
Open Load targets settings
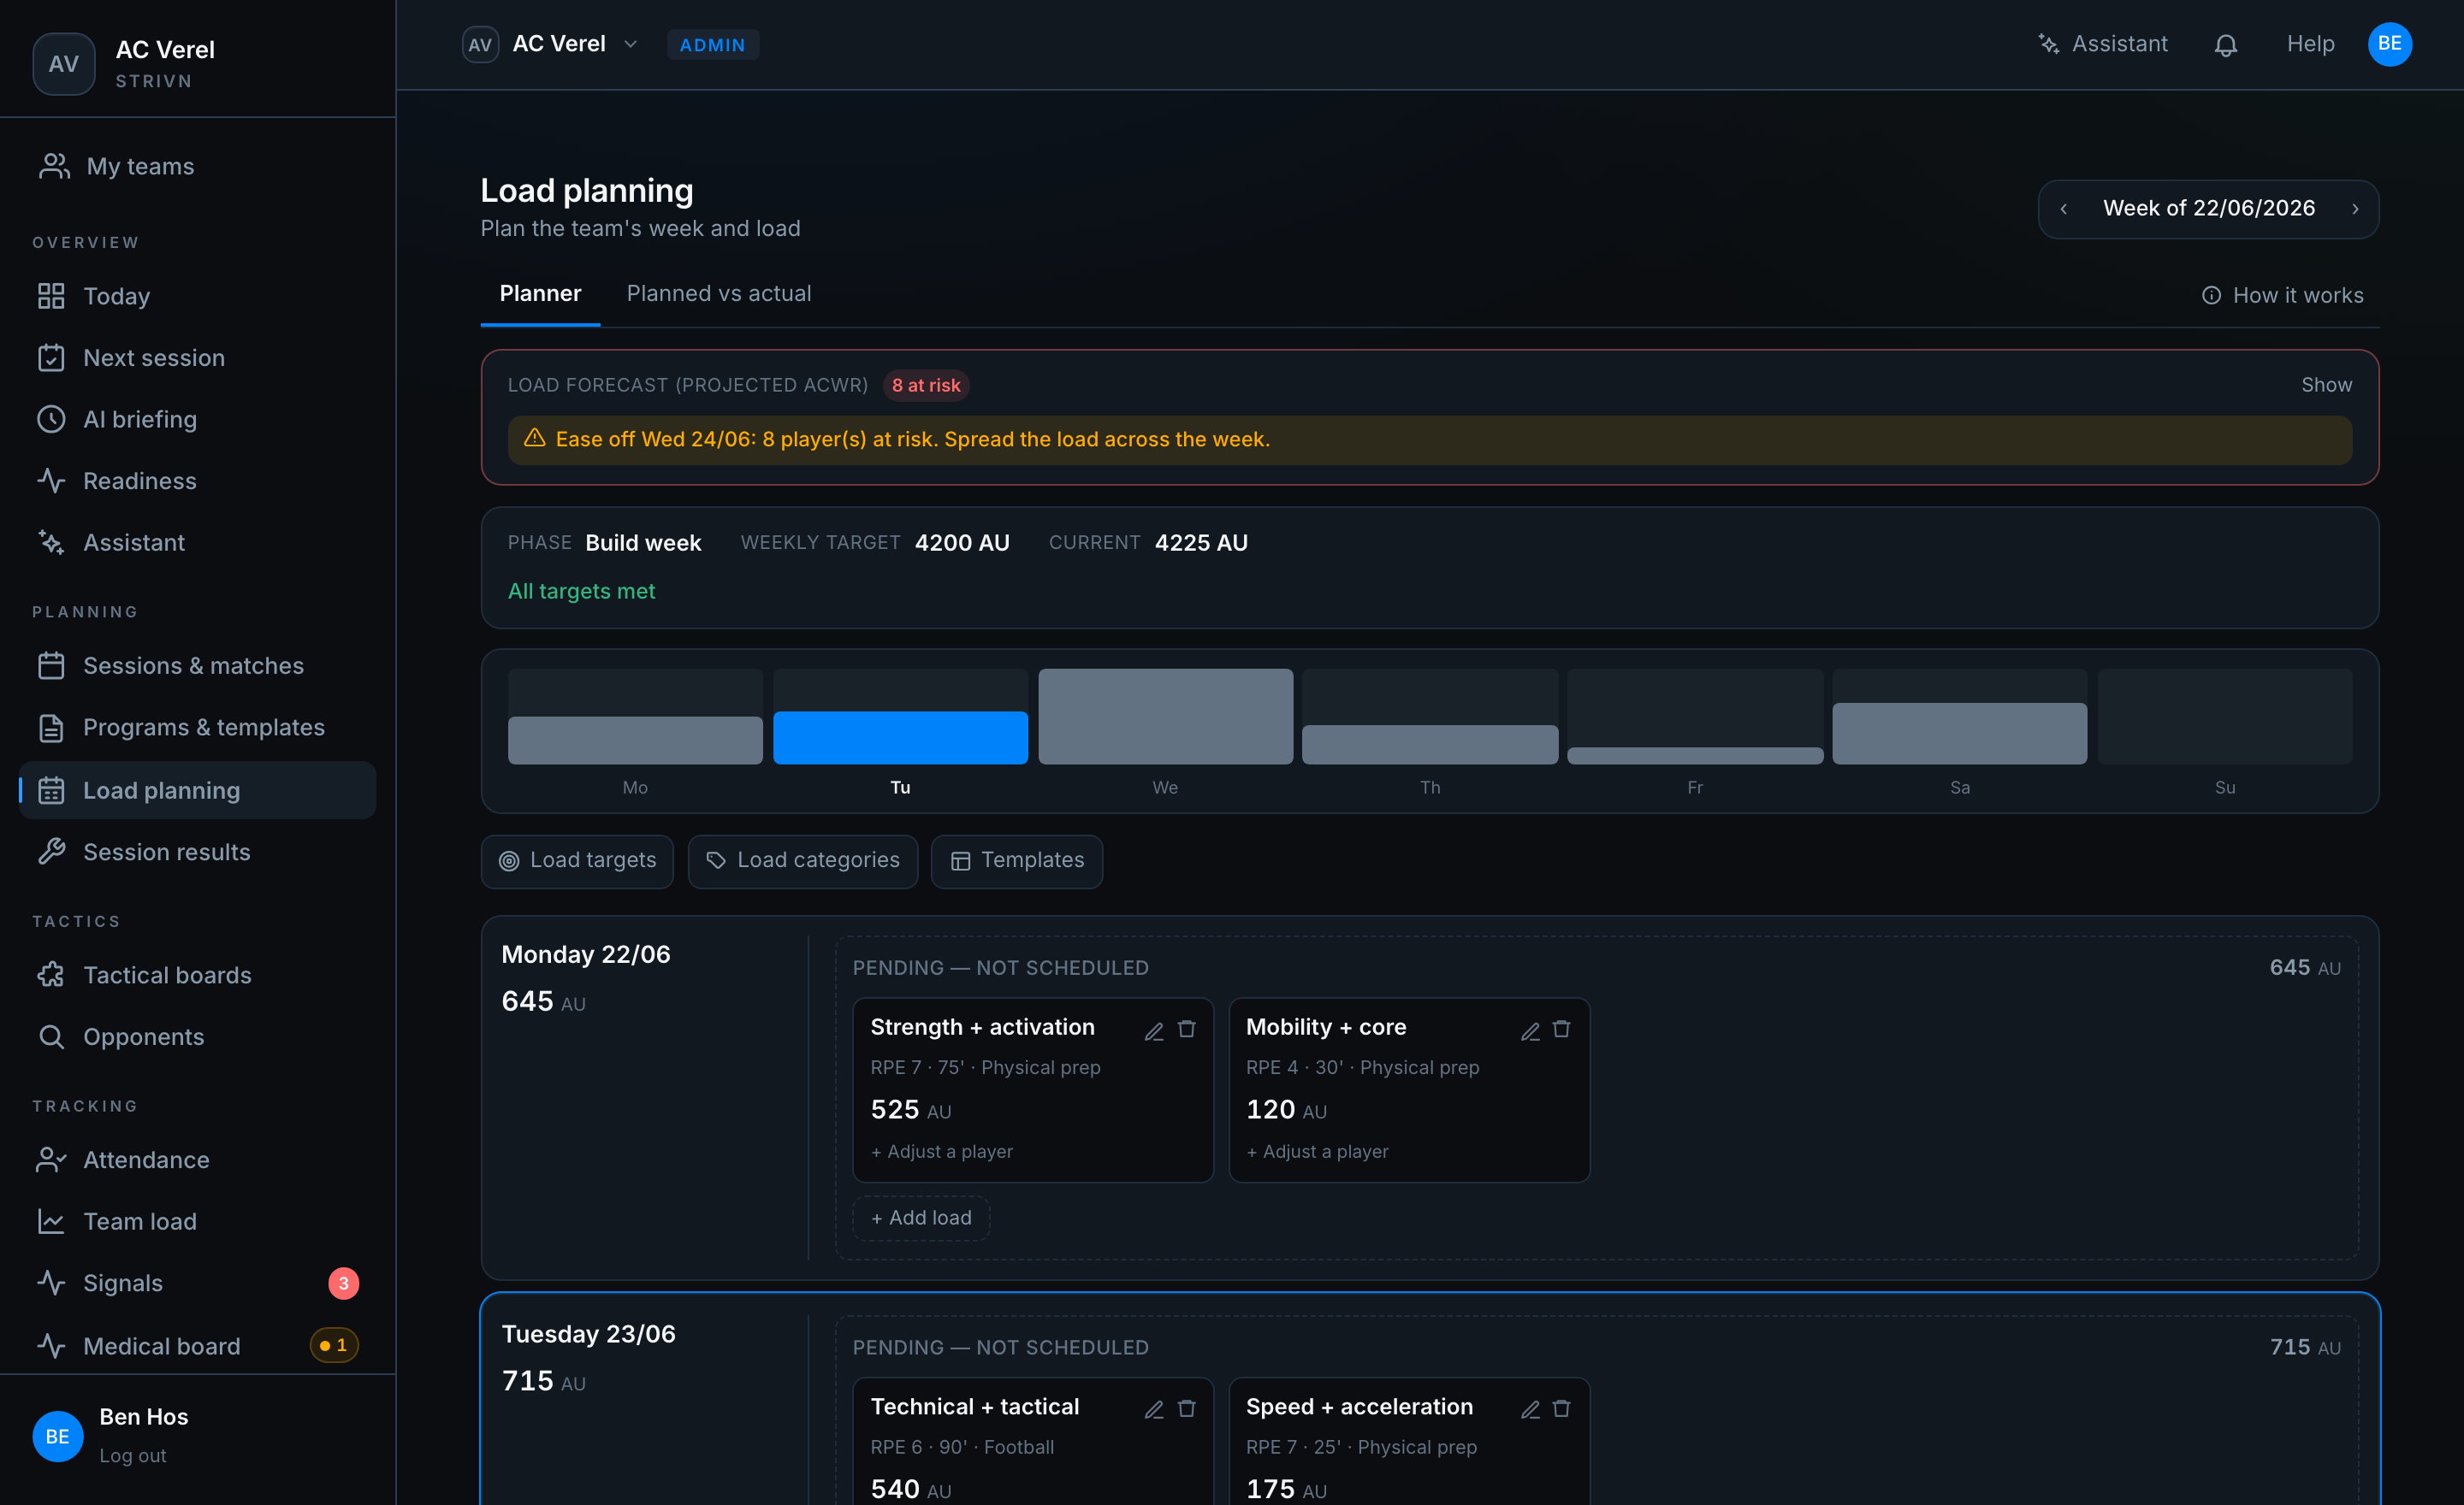(x=577, y=860)
